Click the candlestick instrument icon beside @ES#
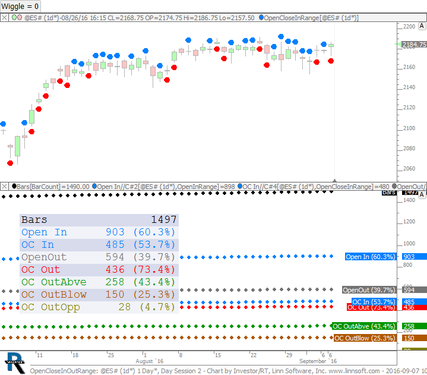 point(17,18)
